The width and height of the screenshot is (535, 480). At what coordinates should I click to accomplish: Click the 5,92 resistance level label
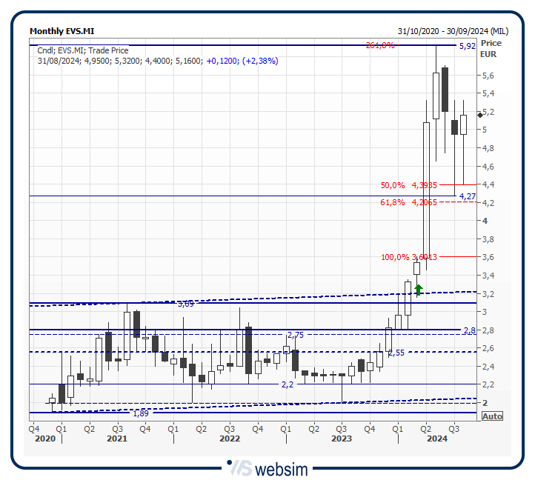[x=467, y=46]
